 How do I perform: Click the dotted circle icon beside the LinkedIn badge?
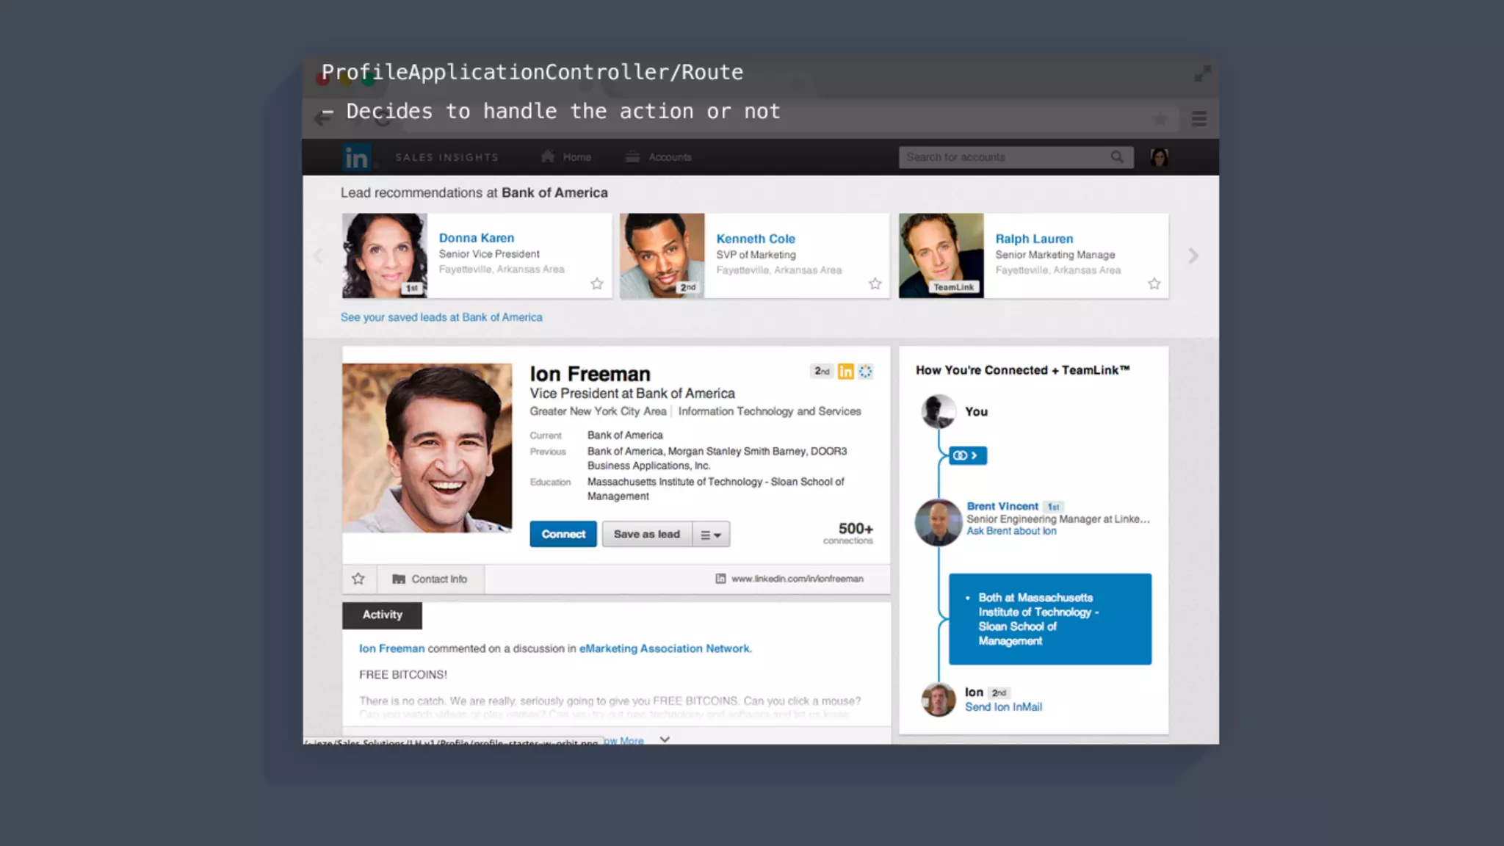pos(866,372)
